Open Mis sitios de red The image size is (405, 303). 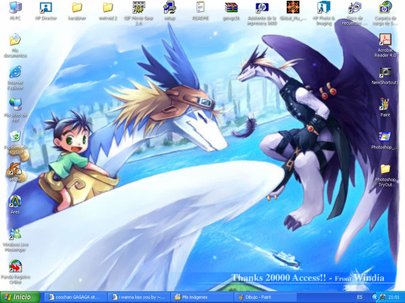[x=16, y=104]
